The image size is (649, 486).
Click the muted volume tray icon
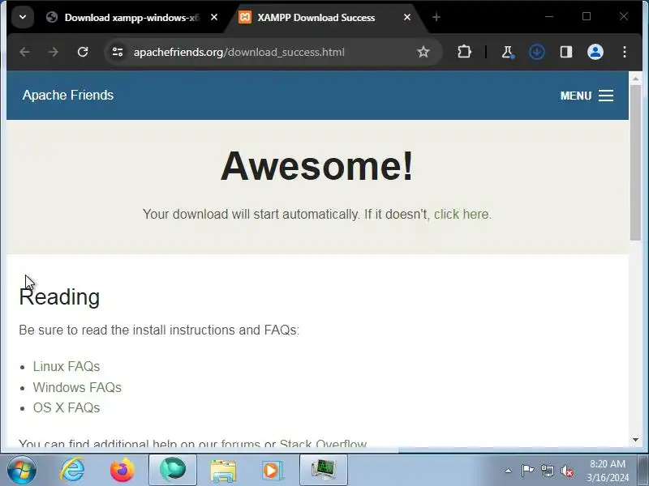(x=567, y=471)
